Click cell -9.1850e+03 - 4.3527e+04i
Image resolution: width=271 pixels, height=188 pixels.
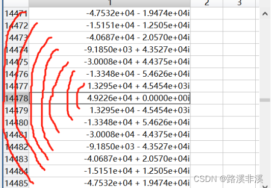point(110,147)
